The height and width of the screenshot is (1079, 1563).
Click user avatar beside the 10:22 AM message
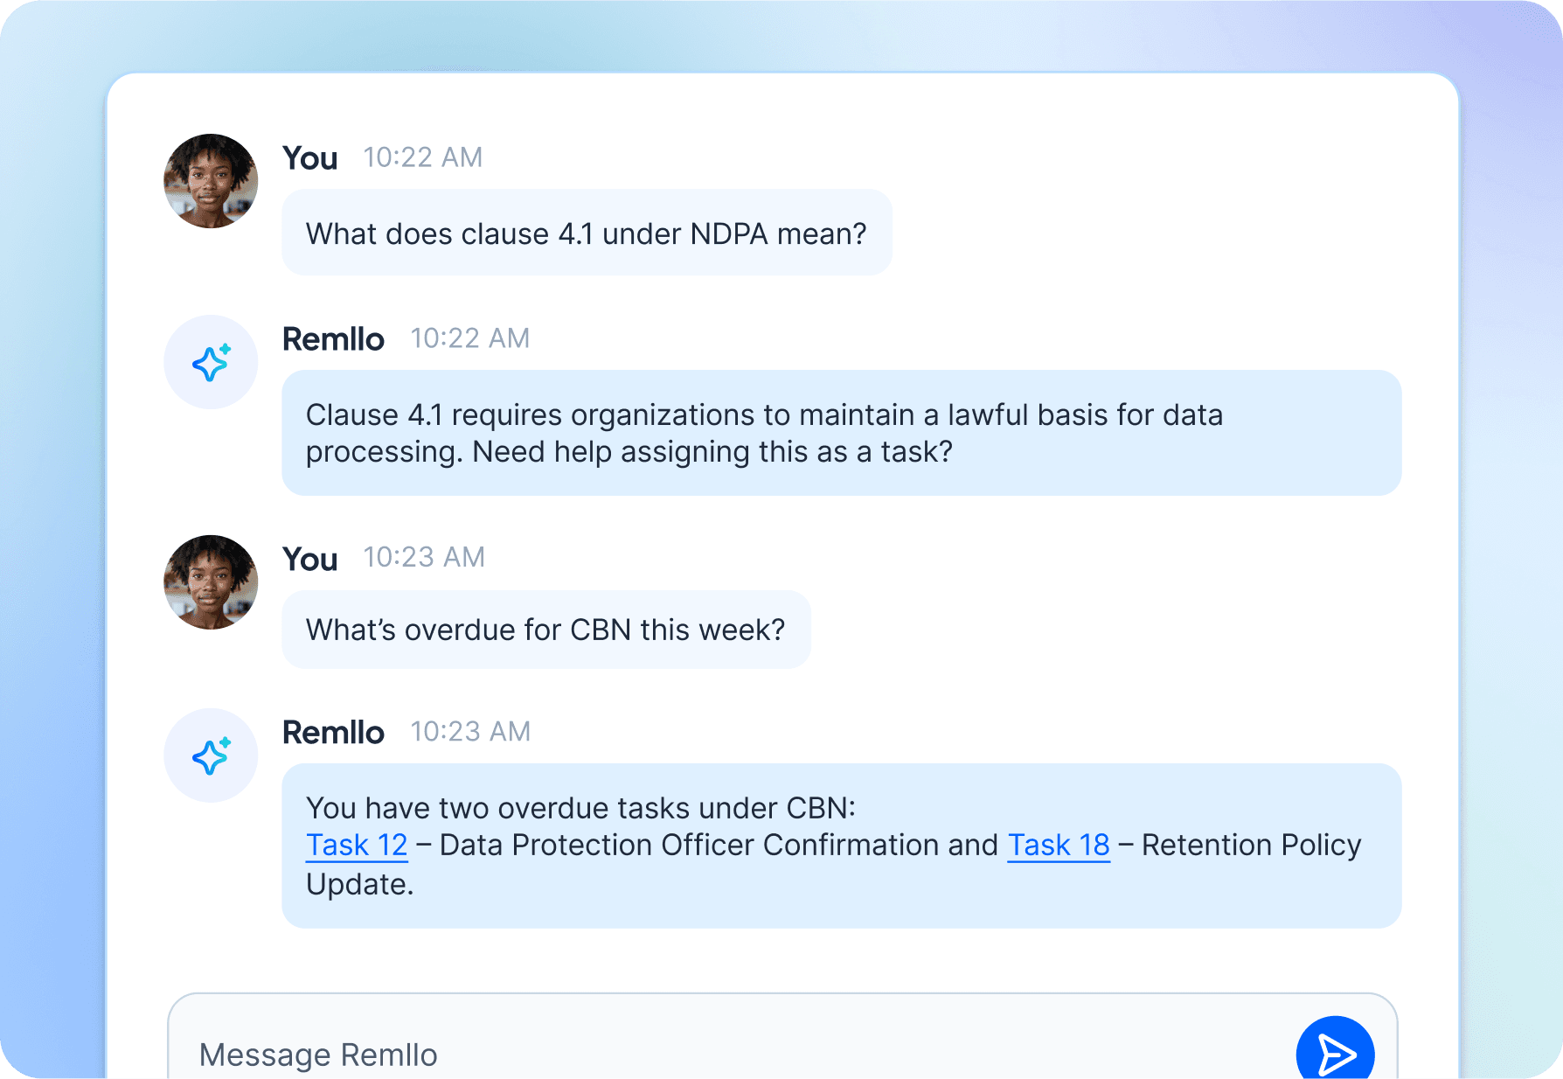coord(211,181)
